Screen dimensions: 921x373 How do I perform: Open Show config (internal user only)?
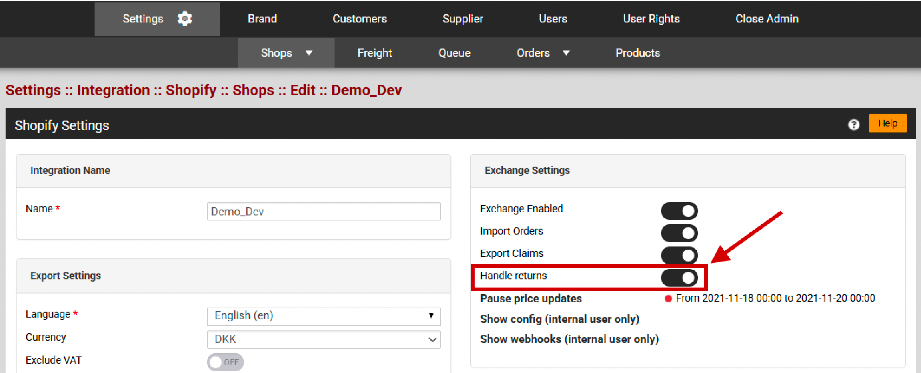click(560, 319)
